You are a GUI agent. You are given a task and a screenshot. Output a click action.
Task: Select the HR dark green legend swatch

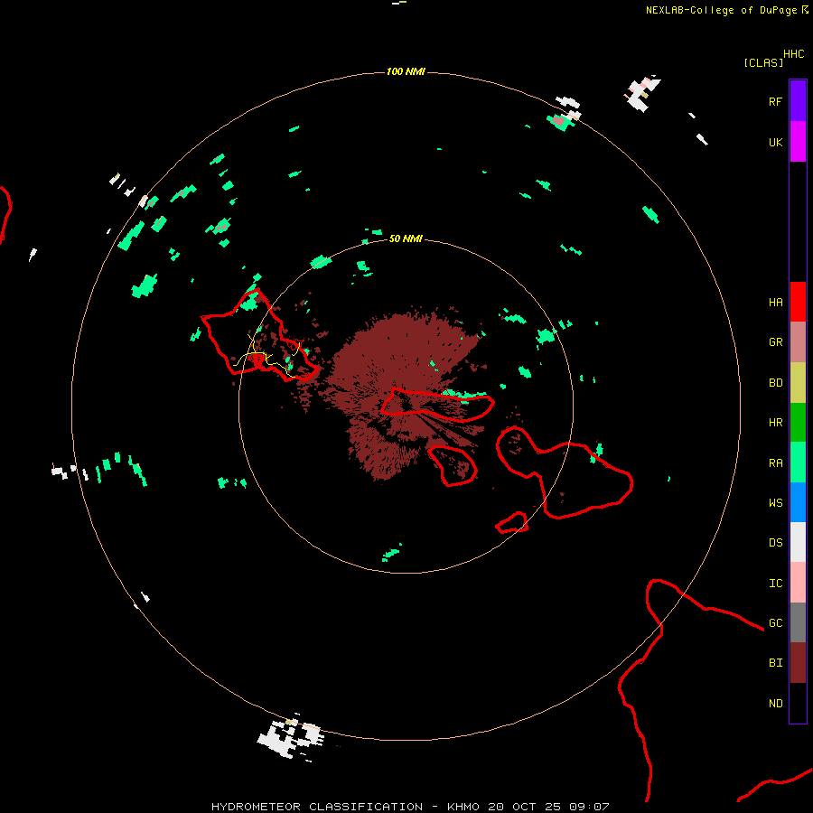click(x=798, y=423)
